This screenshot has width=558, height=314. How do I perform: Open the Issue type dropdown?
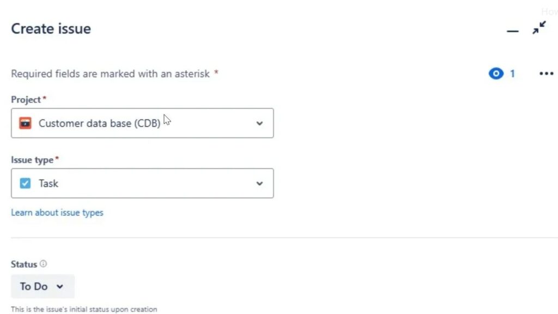(x=142, y=183)
